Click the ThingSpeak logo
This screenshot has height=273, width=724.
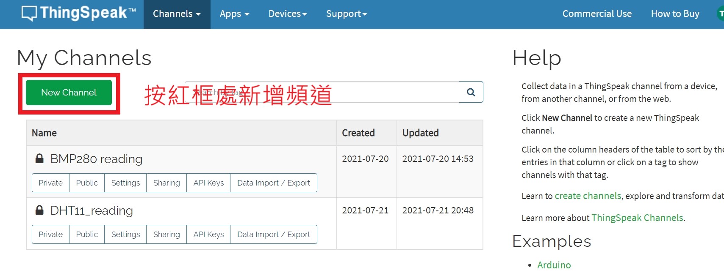click(x=79, y=13)
